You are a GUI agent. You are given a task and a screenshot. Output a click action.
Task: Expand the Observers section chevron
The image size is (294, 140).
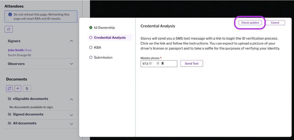click(x=71, y=64)
